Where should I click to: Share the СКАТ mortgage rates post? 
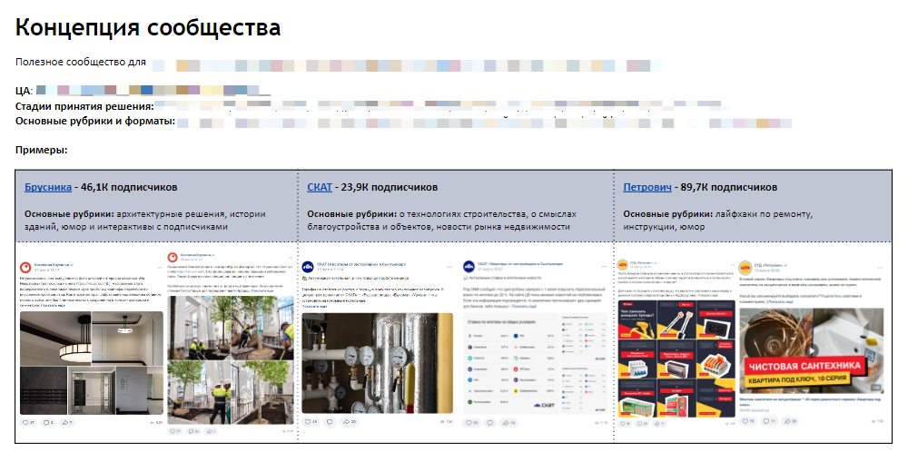point(508,423)
